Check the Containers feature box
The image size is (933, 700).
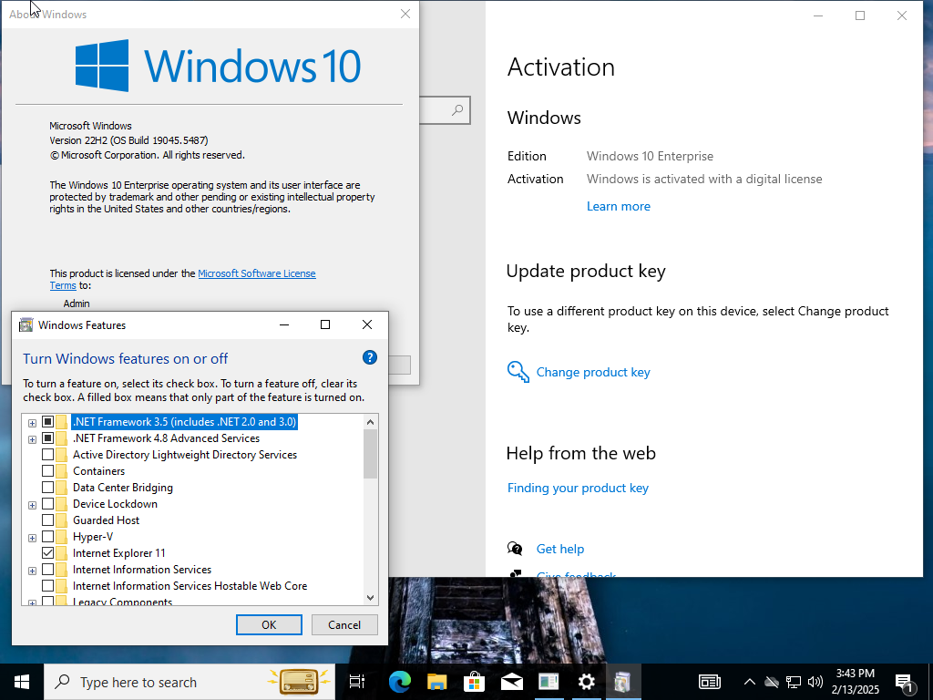(47, 471)
